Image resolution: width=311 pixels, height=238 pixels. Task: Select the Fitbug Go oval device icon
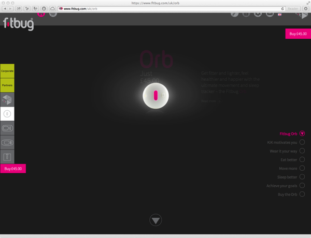pyautogui.click(x=7, y=143)
